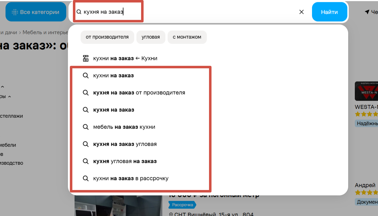Screen dimensions: 378x216
Task: Open the стеллажи category in the sidebar
Action: point(11,116)
